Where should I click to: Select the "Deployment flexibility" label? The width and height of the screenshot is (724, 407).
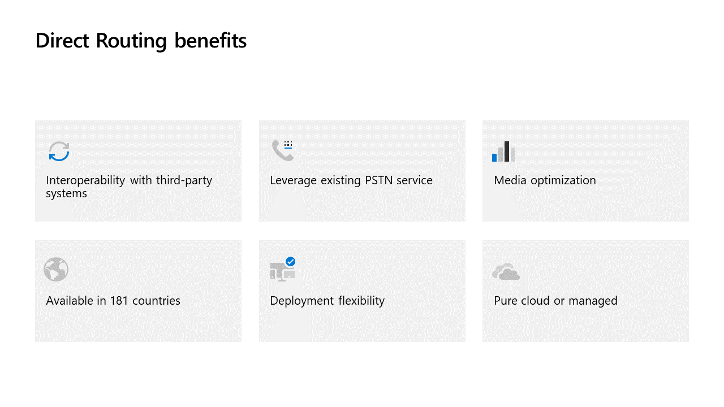click(327, 301)
